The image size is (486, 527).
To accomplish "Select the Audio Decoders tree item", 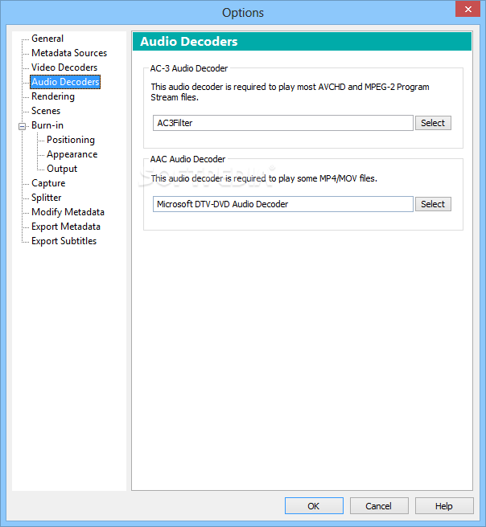I will tap(65, 82).
